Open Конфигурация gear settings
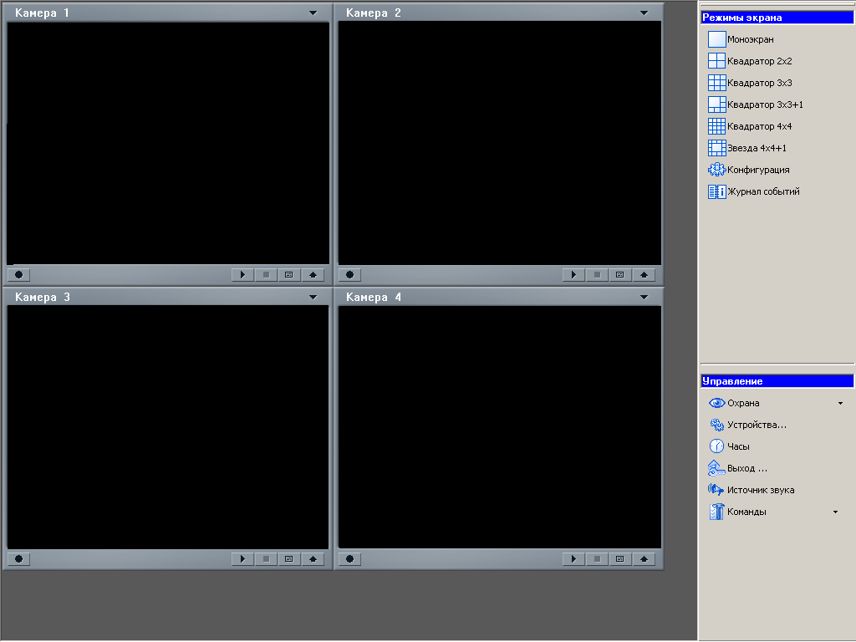The height and width of the screenshot is (642, 856). click(717, 170)
